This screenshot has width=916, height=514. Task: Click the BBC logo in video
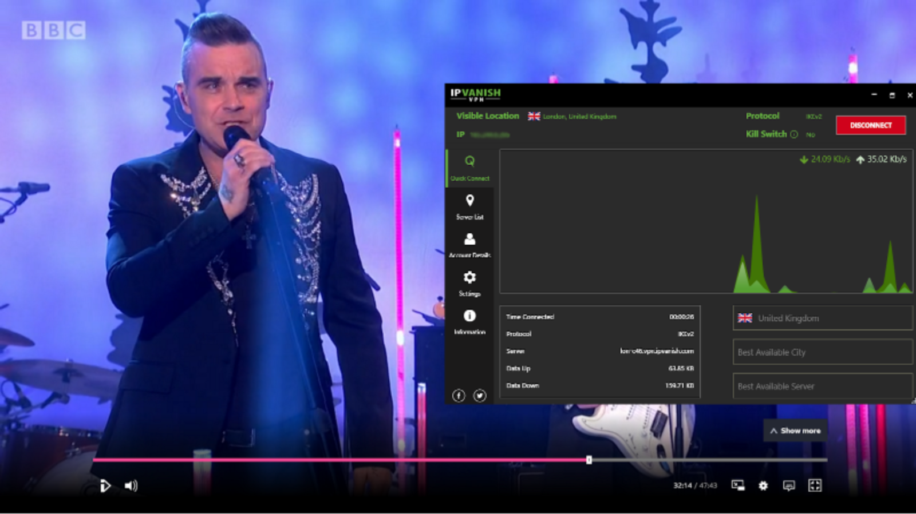(54, 30)
